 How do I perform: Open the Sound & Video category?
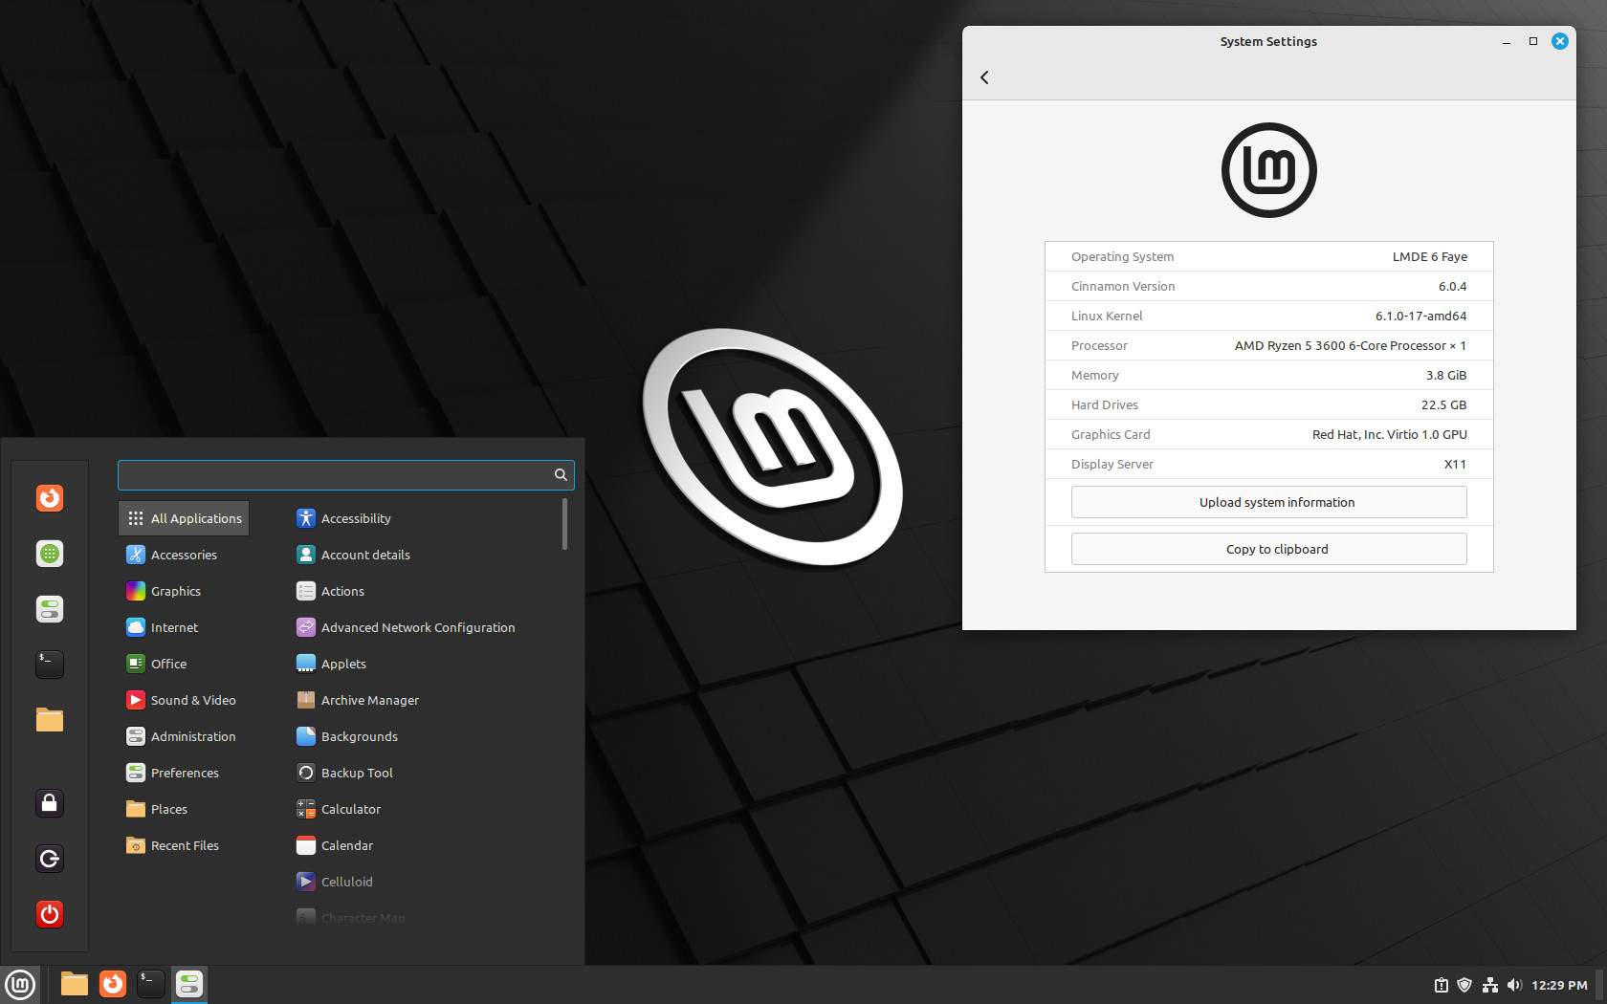[184, 700]
